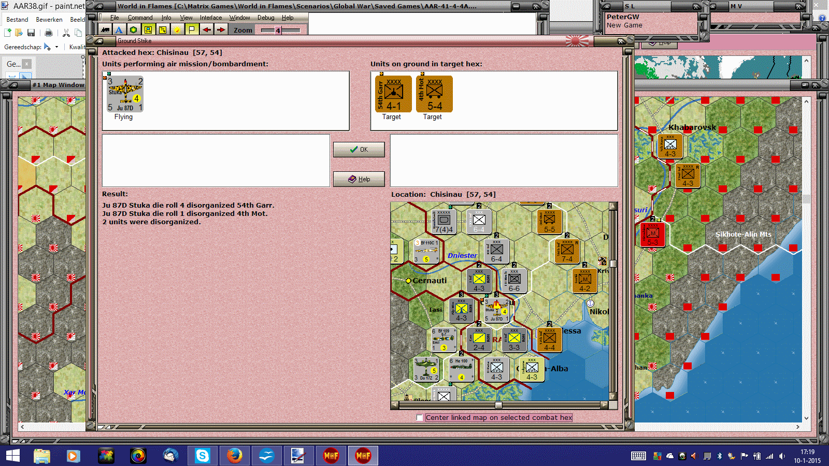Click the 7(4)4 HQ counter on combat map

click(444, 222)
